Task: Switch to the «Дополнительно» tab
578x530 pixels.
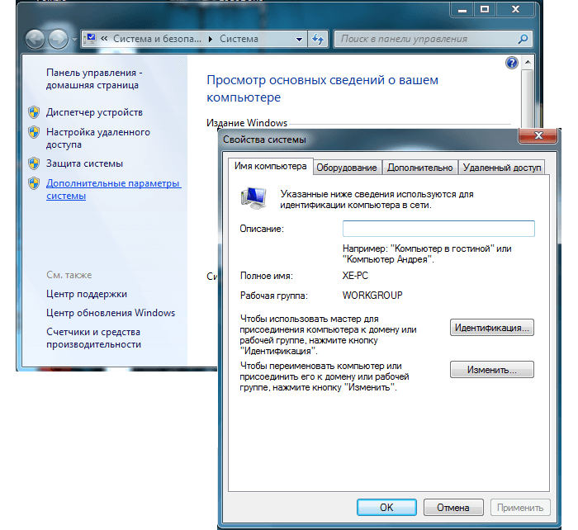Action: [x=419, y=168]
